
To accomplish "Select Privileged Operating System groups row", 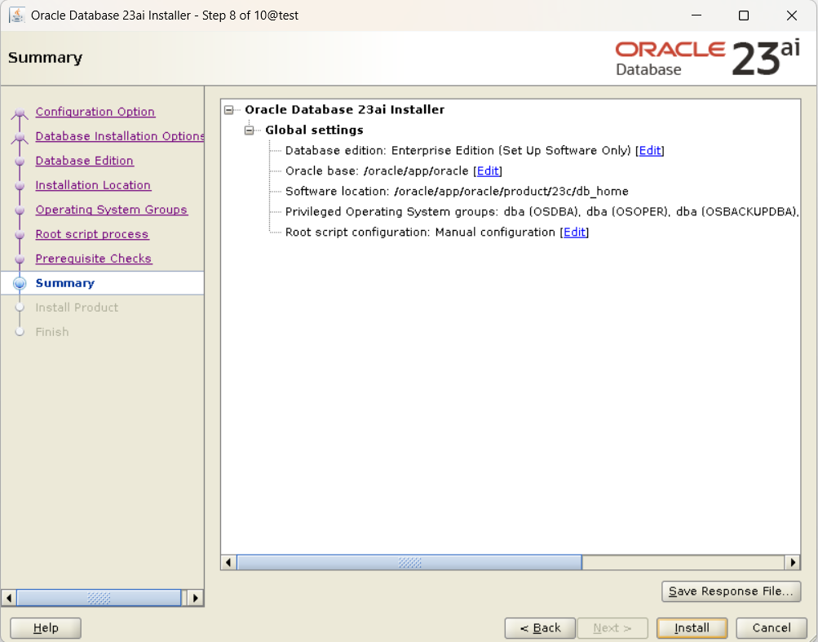I will pyautogui.click(x=542, y=212).
